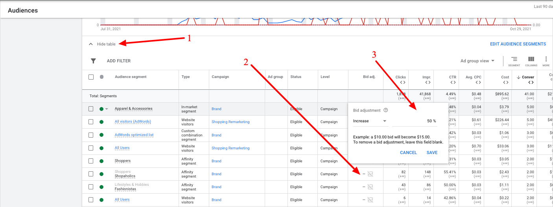Click the Bid adj. column header
This screenshot has height=207, width=553.
coord(369,77)
